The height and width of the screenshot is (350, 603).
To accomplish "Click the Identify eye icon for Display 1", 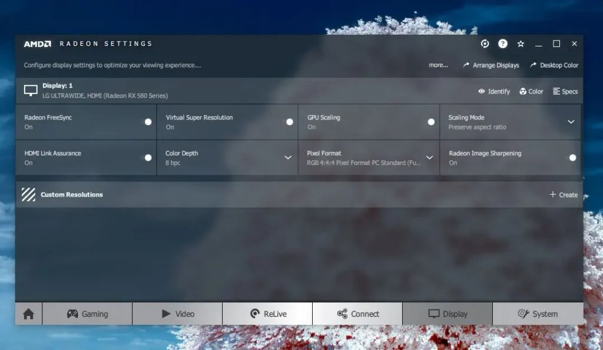I will [x=482, y=91].
